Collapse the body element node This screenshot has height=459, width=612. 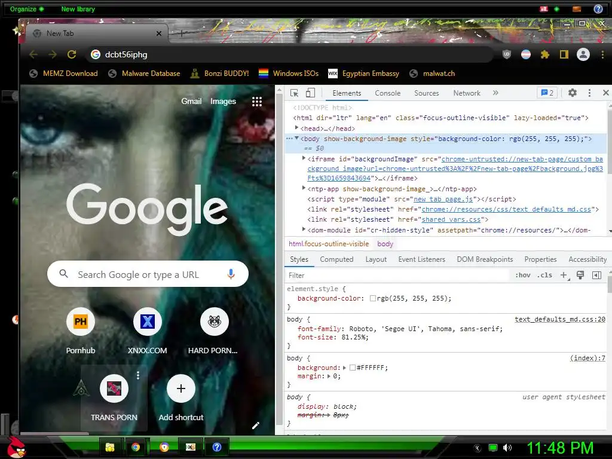coord(296,138)
